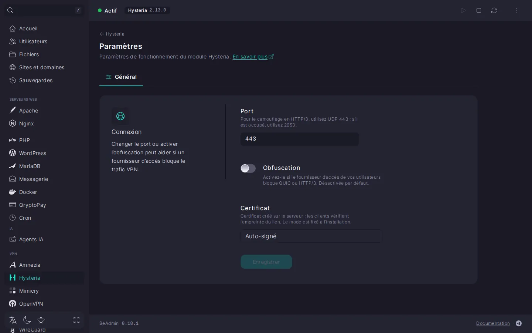This screenshot has width=532, height=333.
Task: Open Fichiers in the sidebar
Action: click(x=44, y=54)
